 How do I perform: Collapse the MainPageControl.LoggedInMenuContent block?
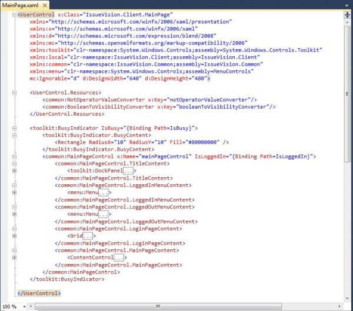click(14, 185)
